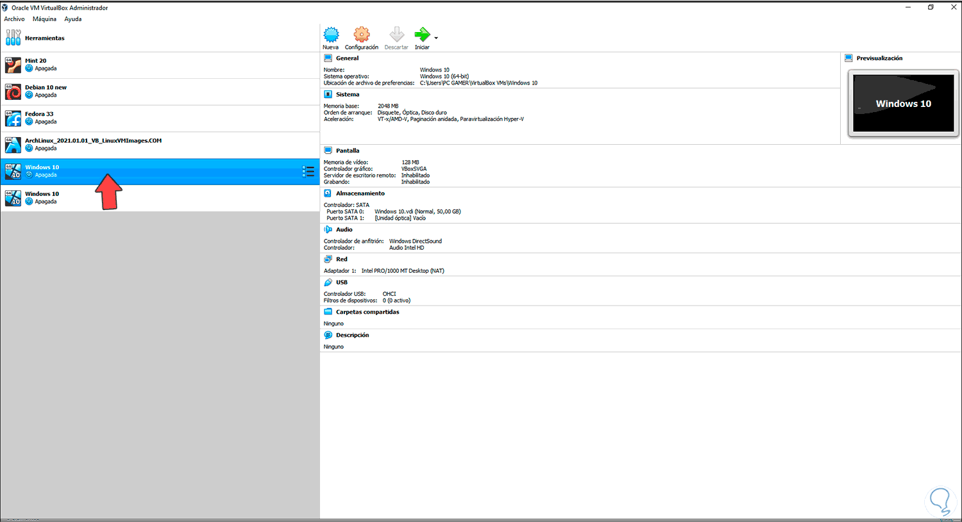Click "Windows 10.vdi (Normal, 50,00 GB)" disk entry
962x522 pixels.
(418, 211)
